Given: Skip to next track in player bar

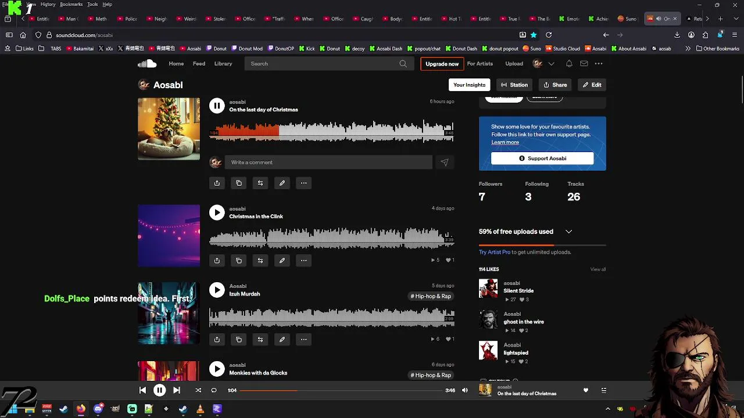Looking at the screenshot, I should click(x=177, y=390).
